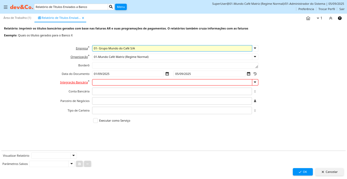Image resolution: width=347 pixels, height=179 pixels.
Task: Open the Visualizar Relatório dropdown
Action: [x=73, y=156]
